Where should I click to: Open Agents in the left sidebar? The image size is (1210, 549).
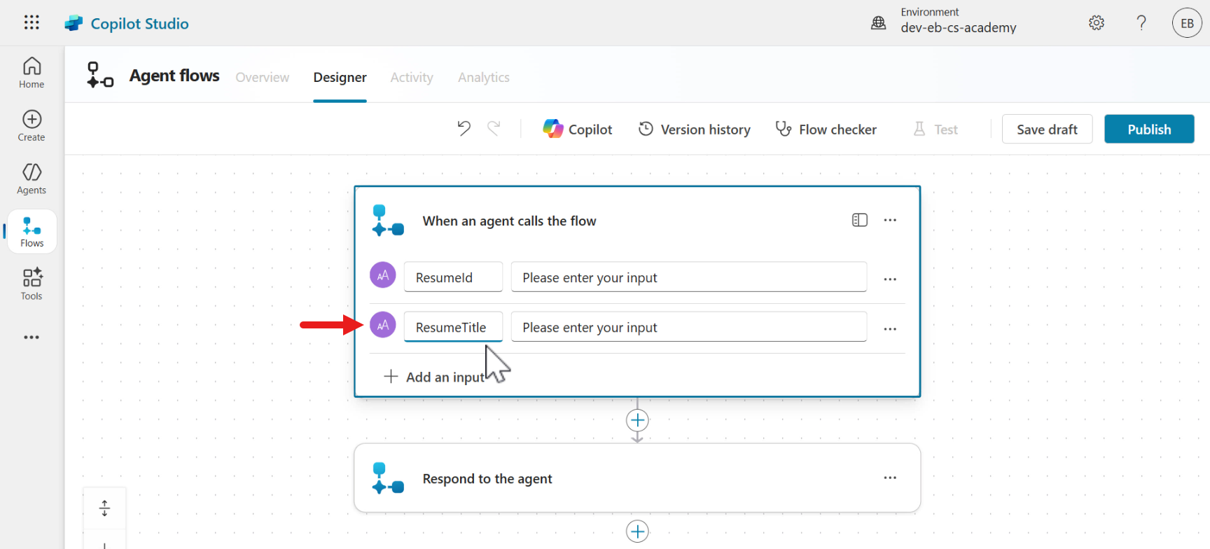(x=32, y=179)
